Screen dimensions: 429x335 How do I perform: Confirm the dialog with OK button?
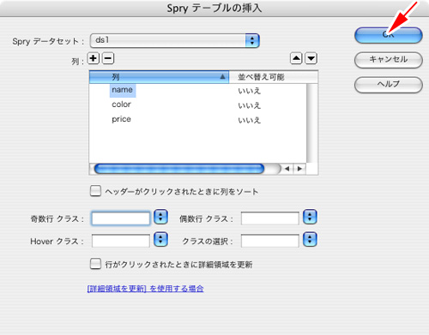(x=389, y=35)
